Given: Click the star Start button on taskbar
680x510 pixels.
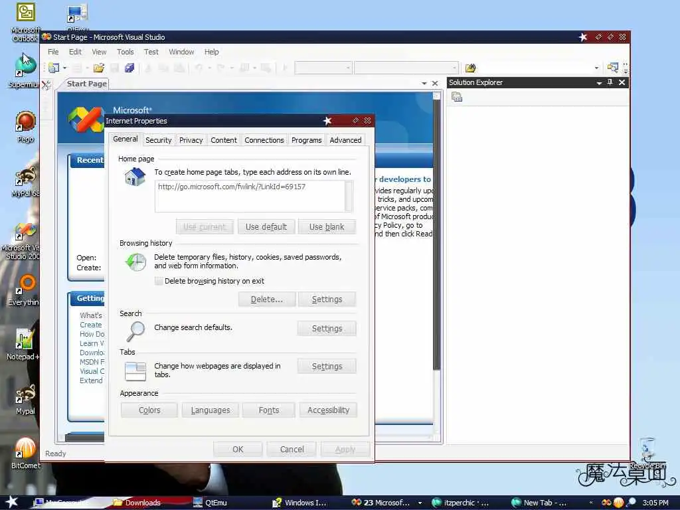Looking at the screenshot, I should [12, 502].
